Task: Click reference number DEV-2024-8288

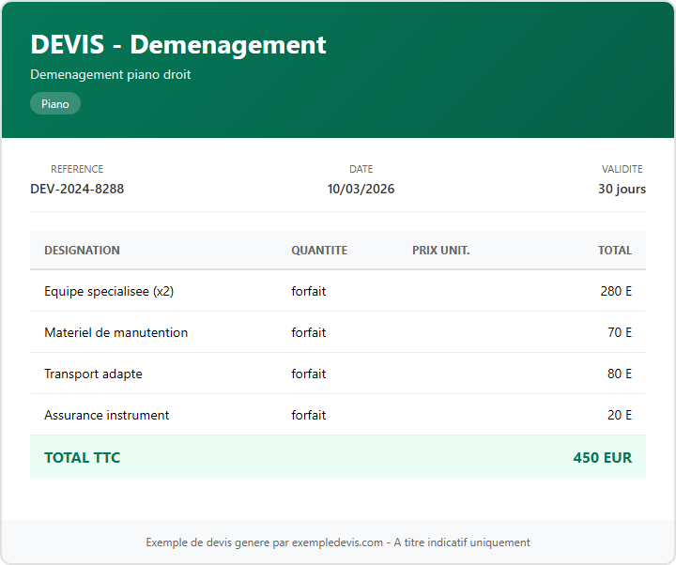Action: pos(77,189)
